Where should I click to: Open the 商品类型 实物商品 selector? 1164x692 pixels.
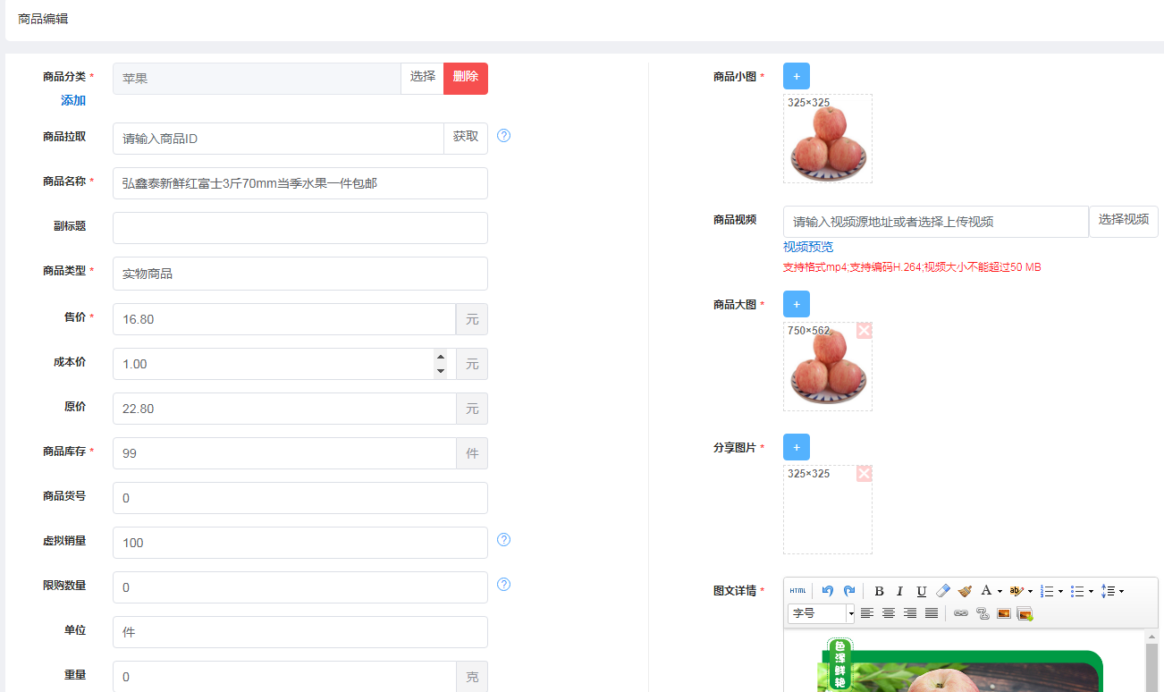(300, 274)
